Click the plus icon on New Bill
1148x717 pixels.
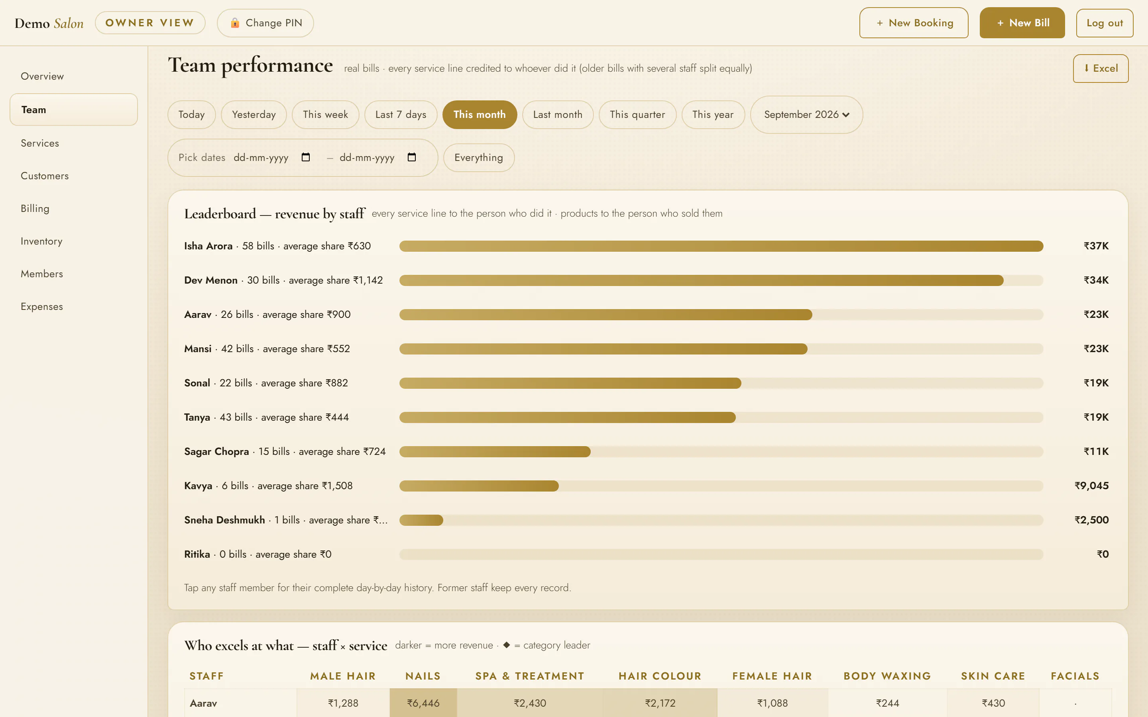pos(1000,23)
